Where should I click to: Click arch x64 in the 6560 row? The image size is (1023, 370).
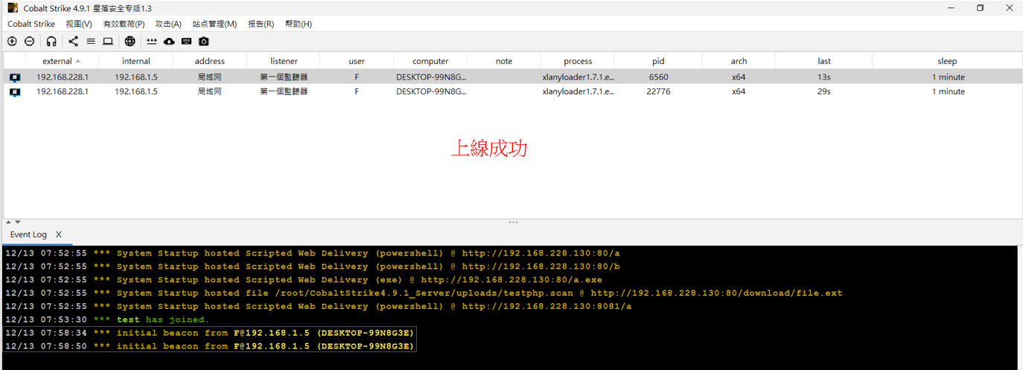(x=739, y=77)
